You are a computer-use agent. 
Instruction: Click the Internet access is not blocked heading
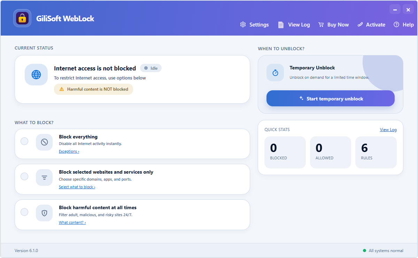click(95, 68)
